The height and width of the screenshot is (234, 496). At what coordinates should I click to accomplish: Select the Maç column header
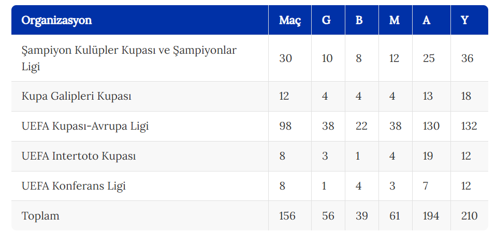(290, 21)
